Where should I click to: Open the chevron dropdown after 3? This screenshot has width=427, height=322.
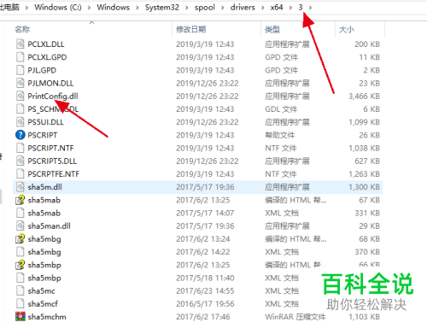(x=310, y=8)
